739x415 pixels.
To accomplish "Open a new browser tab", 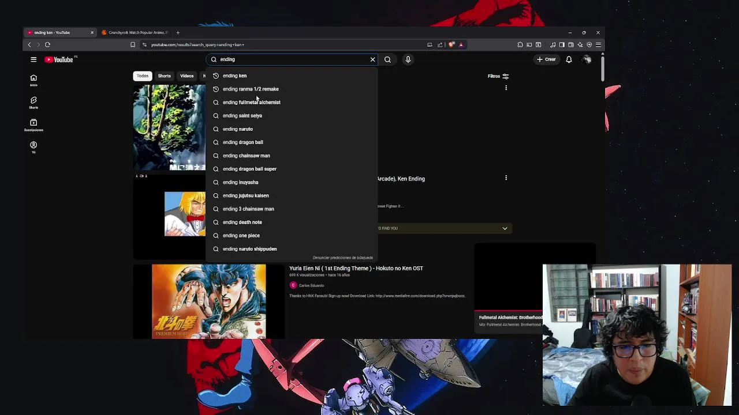I will pos(178,32).
